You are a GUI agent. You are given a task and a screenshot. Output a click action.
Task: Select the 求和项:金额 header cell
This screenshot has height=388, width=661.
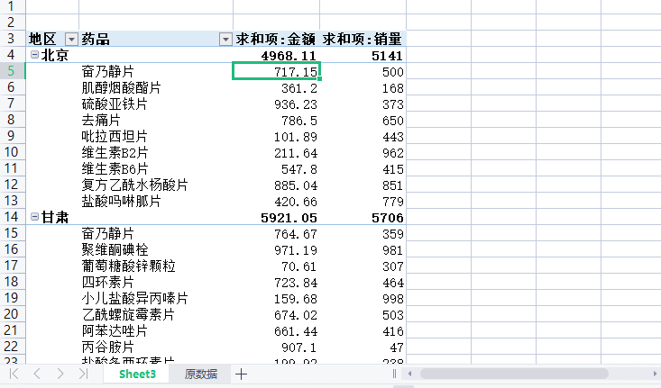(276, 39)
